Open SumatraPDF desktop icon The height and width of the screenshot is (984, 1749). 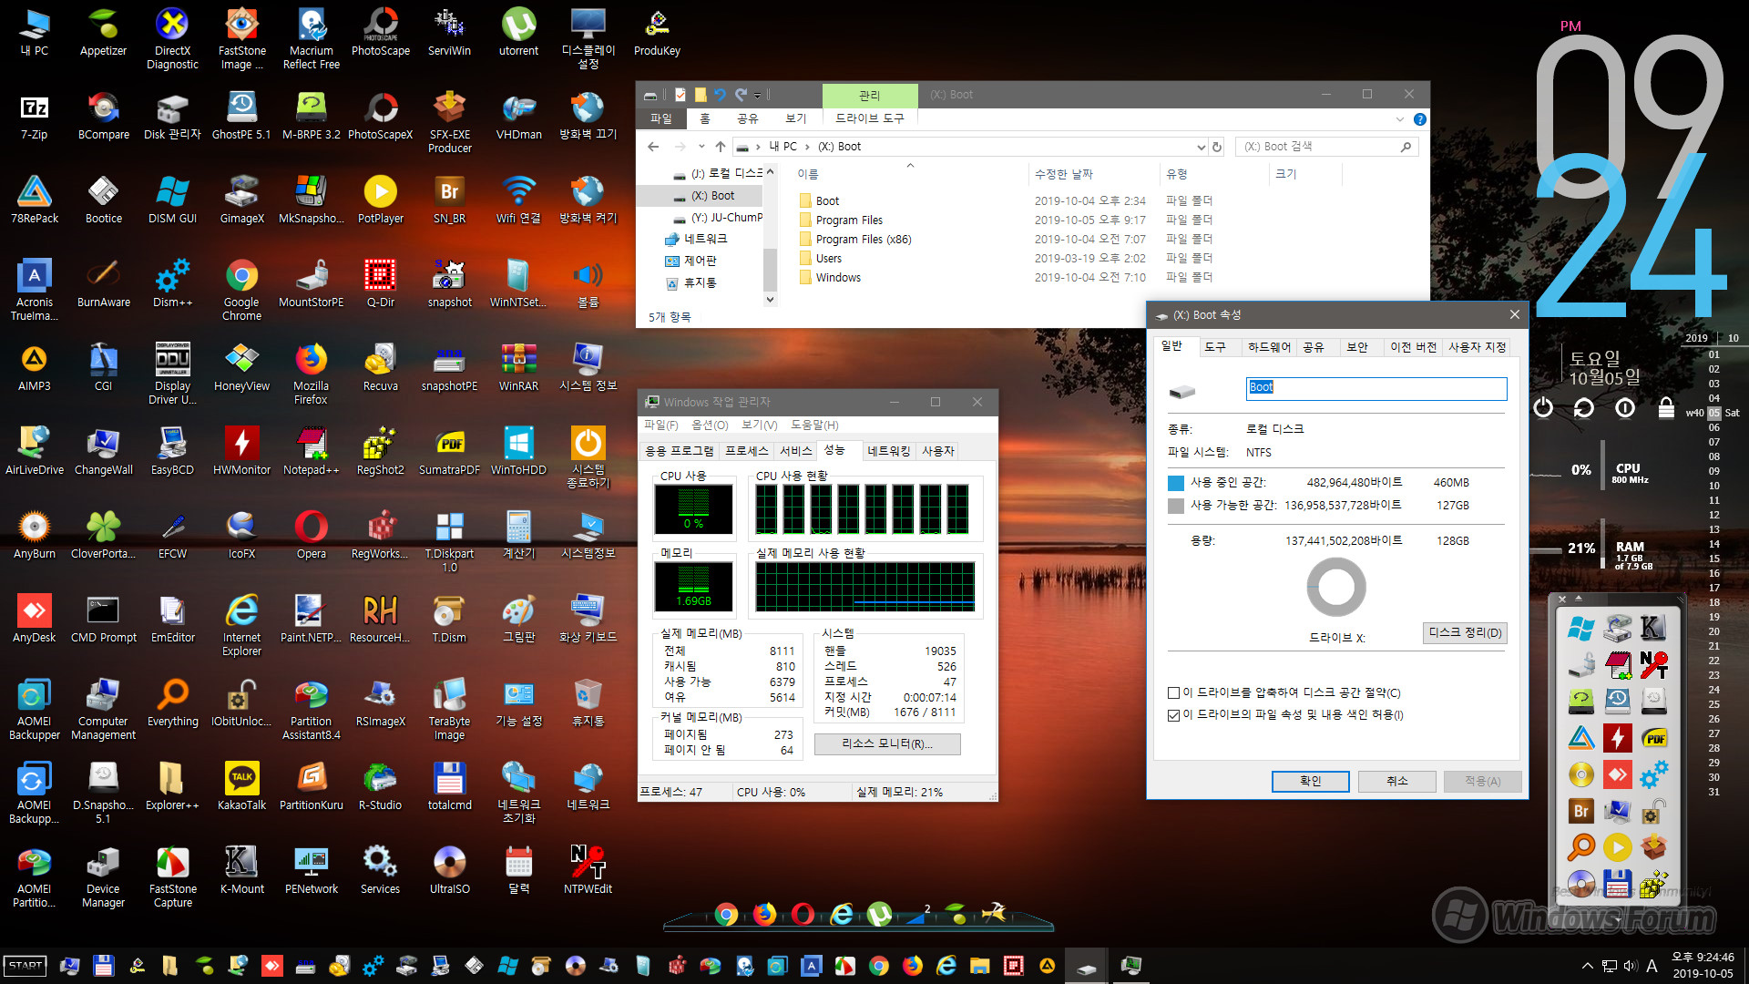click(x=449, y=451)
